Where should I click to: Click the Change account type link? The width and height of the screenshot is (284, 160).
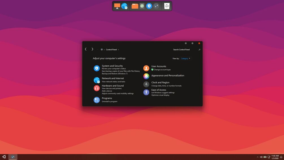coord(162,70)
